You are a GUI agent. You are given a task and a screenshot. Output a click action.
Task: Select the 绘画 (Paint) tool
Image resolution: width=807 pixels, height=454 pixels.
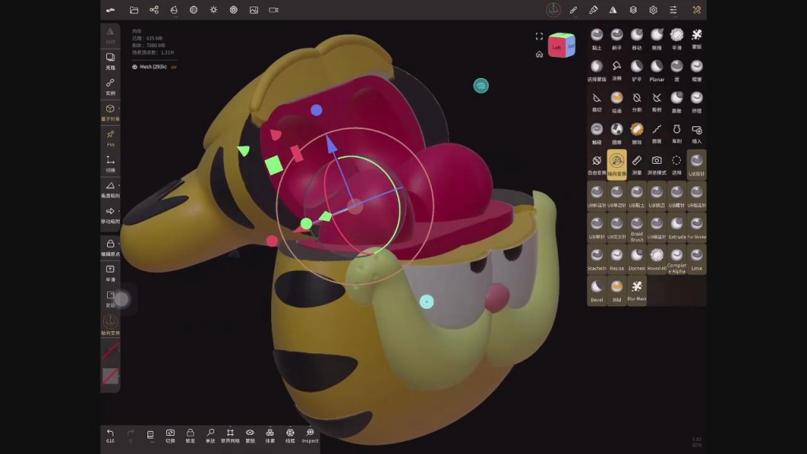point(616,102)
